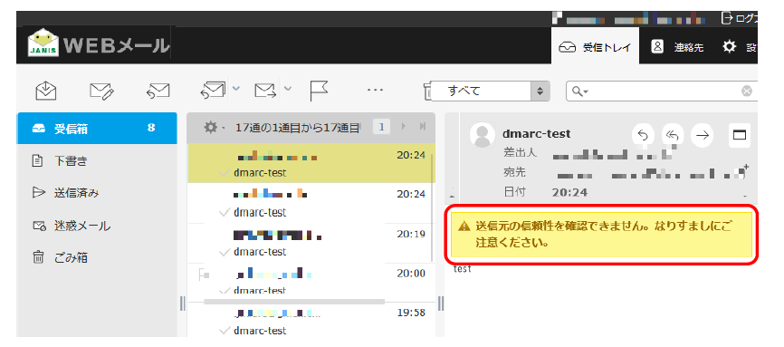Open the list options gear dropdown
This screenshot has height=347, width=784.
pyautogui.click(x=215, y=127)
